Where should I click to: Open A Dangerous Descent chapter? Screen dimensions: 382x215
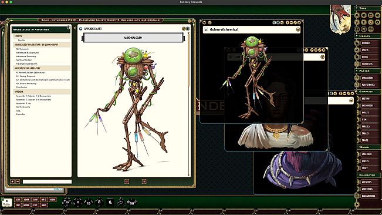26,63
